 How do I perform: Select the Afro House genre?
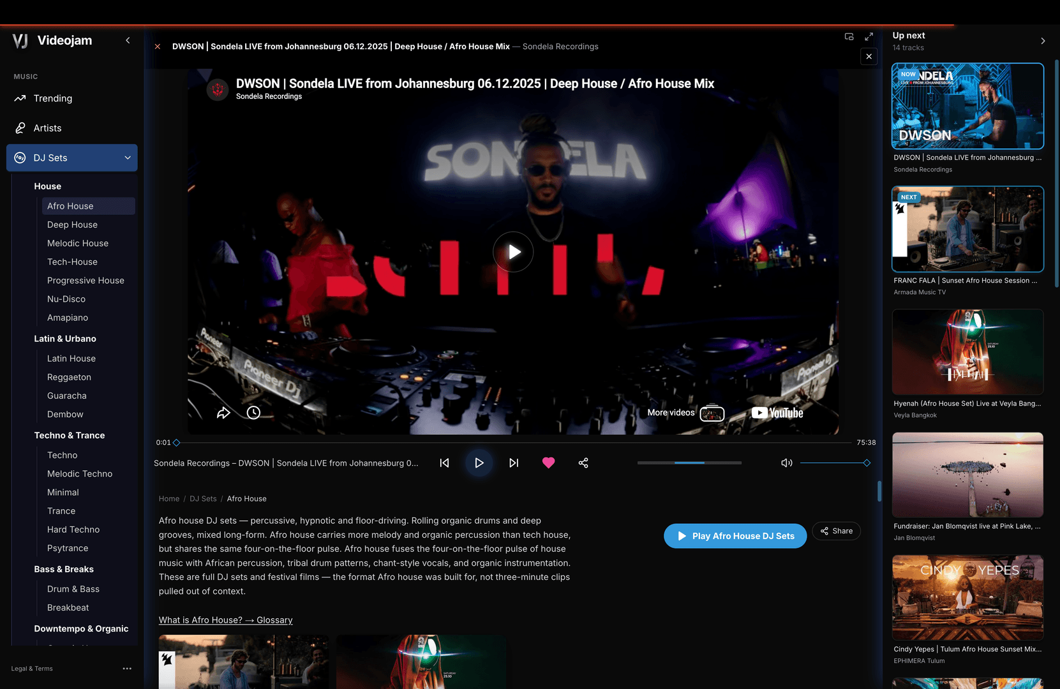(89, 206)
